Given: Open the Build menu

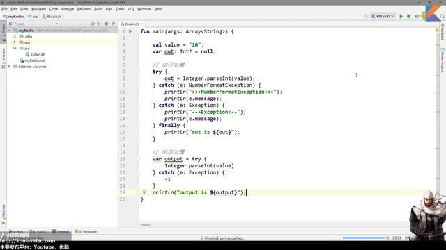Looking at the screenshot, I should click(98, 9).
